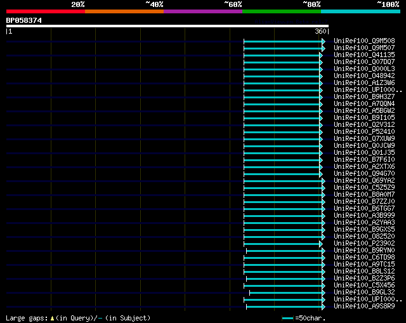The image size is (406, 323).
Task: Select the UniRef100_Q0JCW9 label
Action: point(364,146)
